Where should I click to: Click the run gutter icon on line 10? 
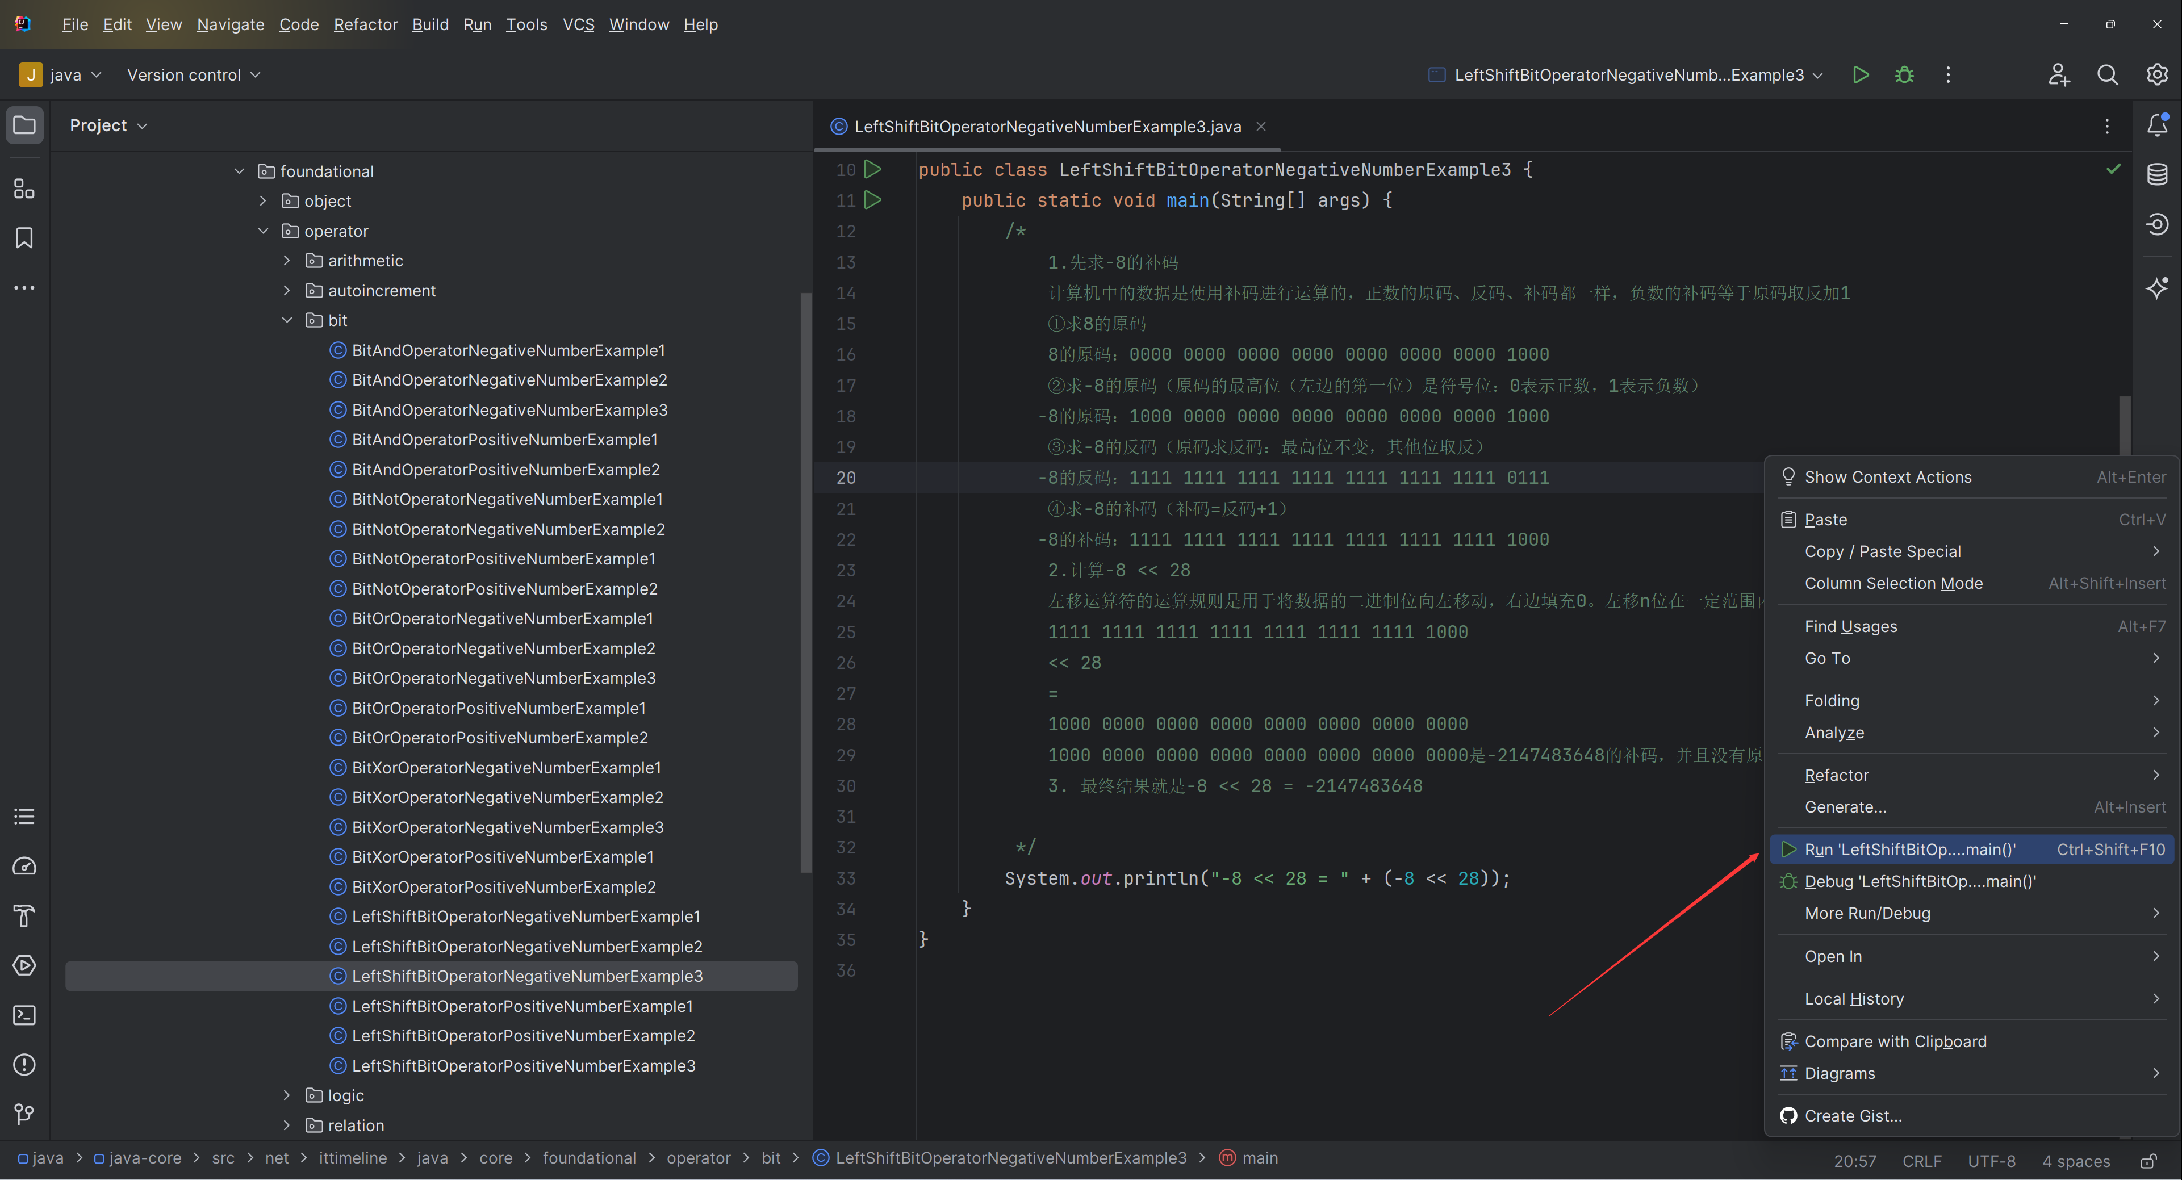click(x=872, y=169)
